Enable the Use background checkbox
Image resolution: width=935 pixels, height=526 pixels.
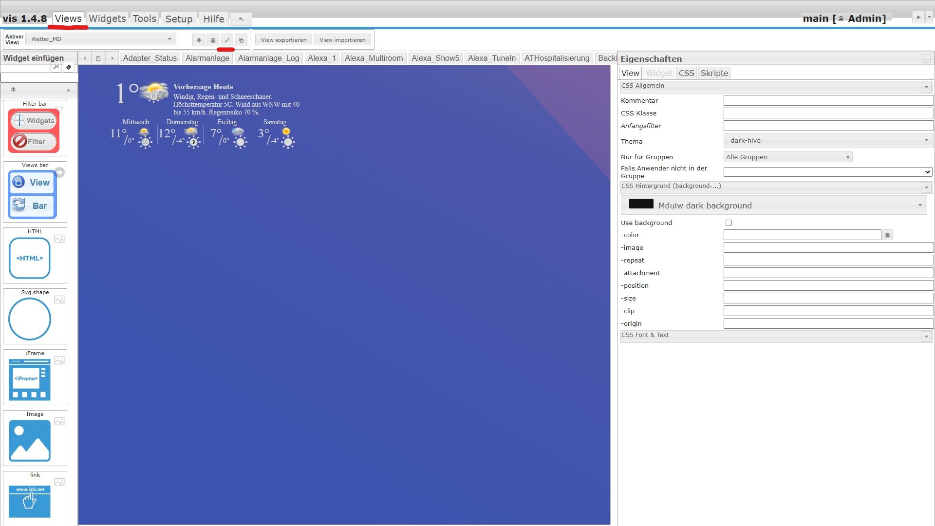(729, 223)
